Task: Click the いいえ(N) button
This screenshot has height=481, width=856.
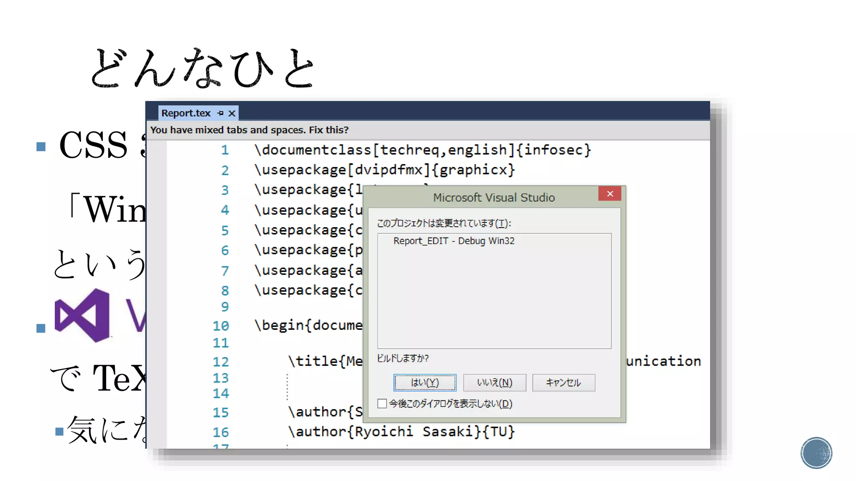Action: [x=494, y=382]
